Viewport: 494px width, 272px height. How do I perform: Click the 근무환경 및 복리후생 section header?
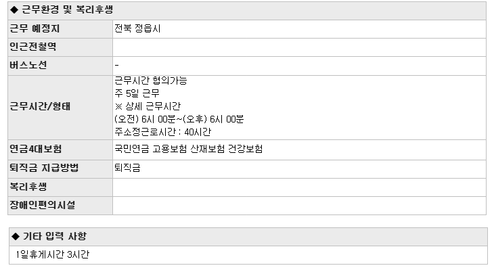[247, 10]
